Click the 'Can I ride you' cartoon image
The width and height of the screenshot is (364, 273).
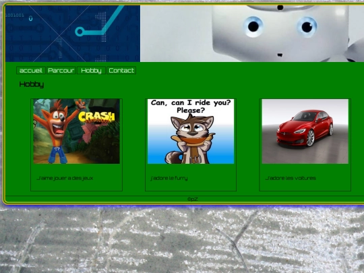coord(191,131)
